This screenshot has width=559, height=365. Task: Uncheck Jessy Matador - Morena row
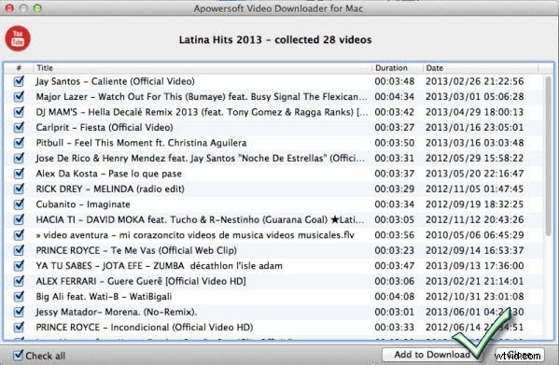19,312
